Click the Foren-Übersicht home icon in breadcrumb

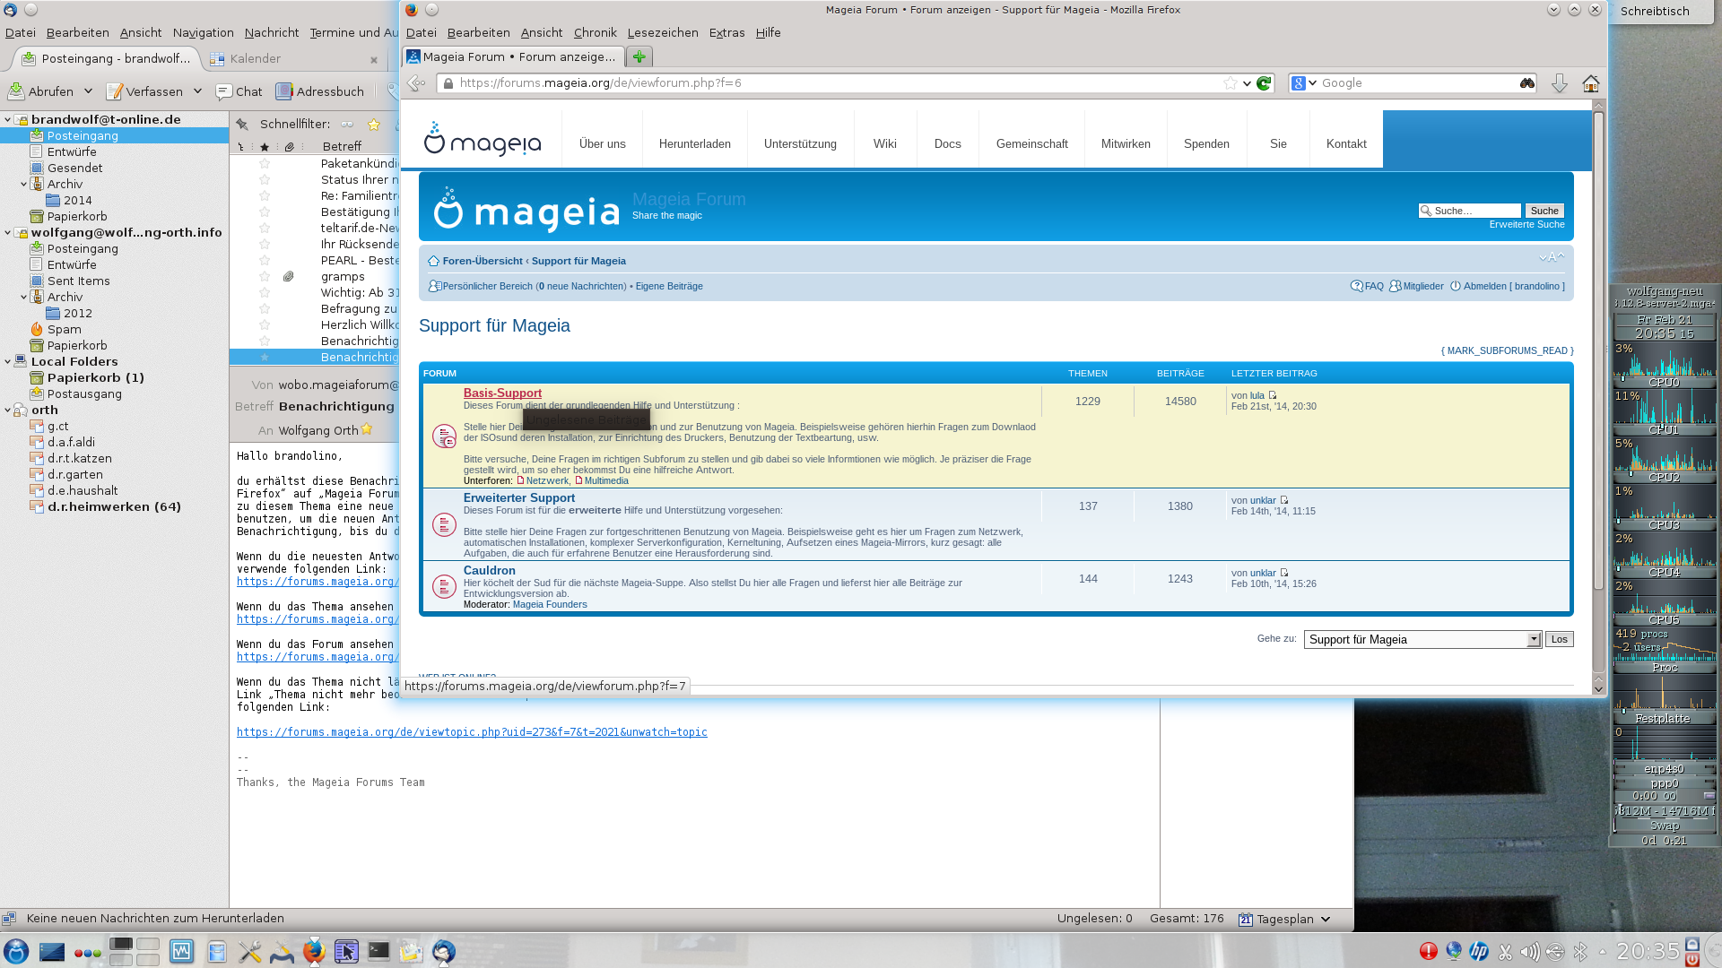point(433,261)
